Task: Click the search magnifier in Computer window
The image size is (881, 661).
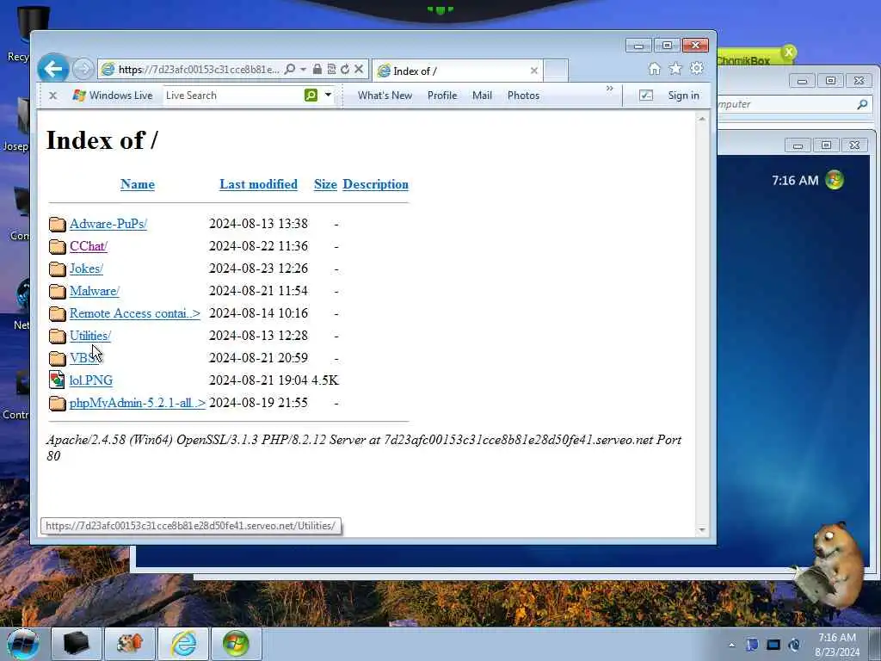Action: click(x=862, y=104)
